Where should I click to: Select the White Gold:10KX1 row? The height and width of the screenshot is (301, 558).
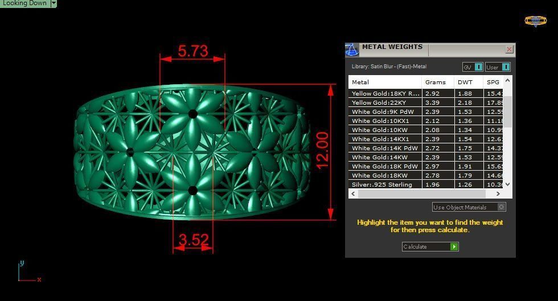coord(426,121)
